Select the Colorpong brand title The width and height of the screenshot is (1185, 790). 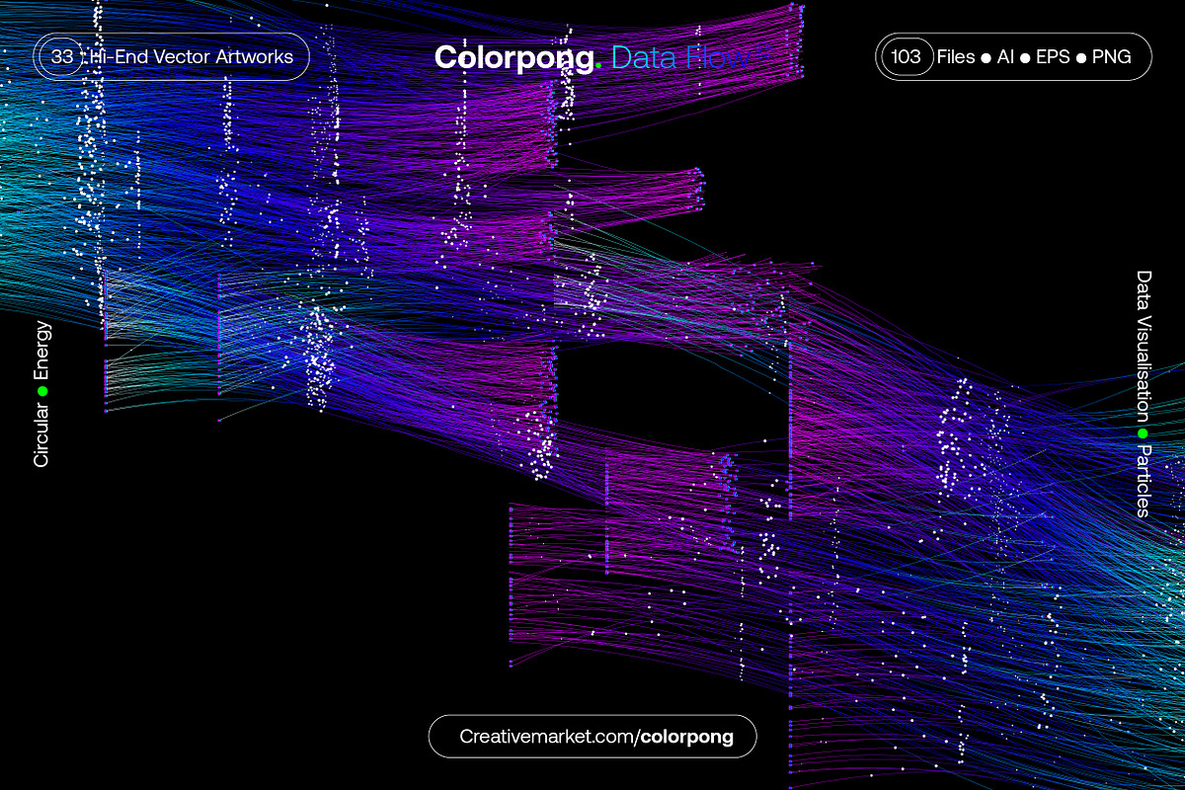click(x=513, y=57)
